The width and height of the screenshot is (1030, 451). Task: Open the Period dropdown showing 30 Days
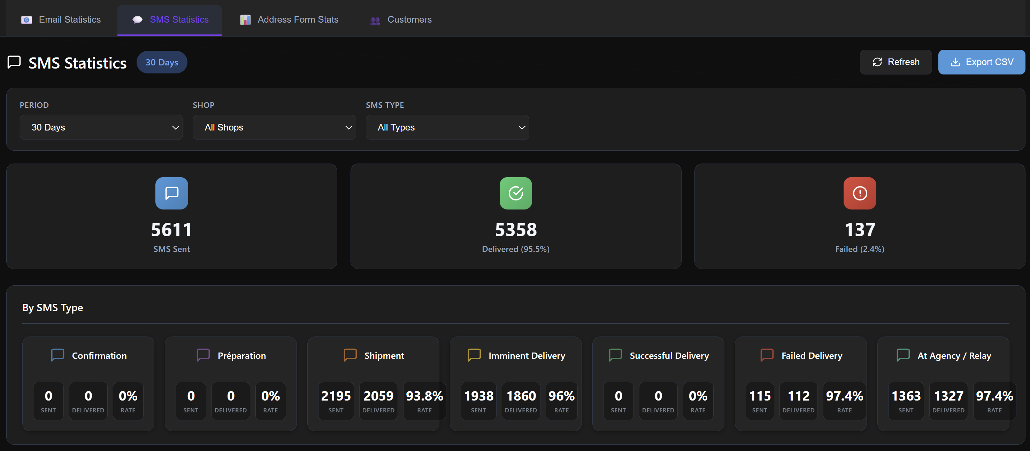pos(101,127)
